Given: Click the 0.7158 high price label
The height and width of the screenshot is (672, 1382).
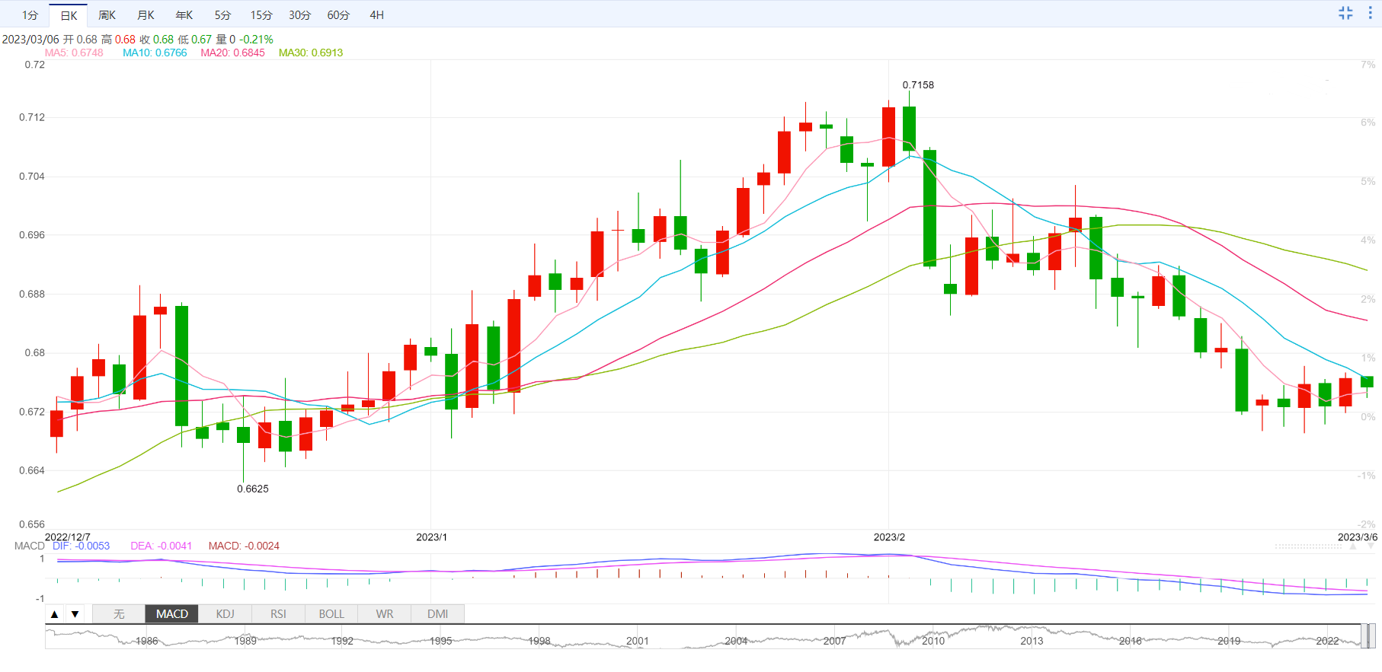Looking at the screenshot, I should 918,85.
